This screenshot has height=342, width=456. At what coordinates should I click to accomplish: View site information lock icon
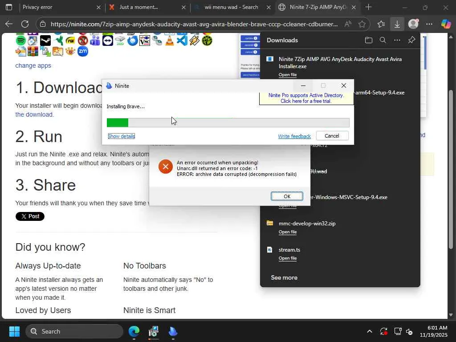pyautogui.click(x=43, y=24)
